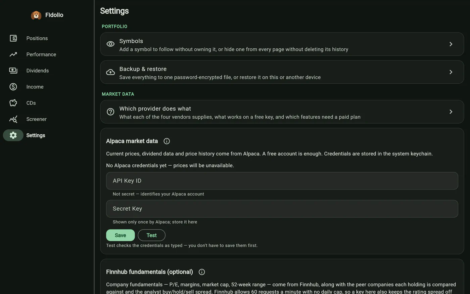Click 'No Alpaca credentials yet' status message
This screenshot has width=470, height=294.
170,165
